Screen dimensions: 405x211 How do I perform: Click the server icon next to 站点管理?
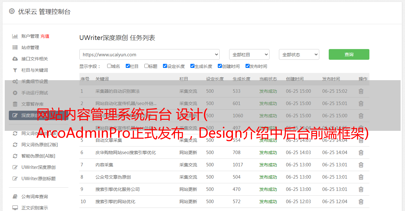[x=15, y=47]
